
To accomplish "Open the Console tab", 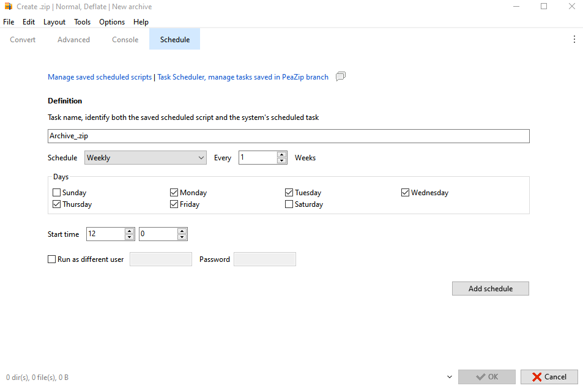I will pos(125,40).
